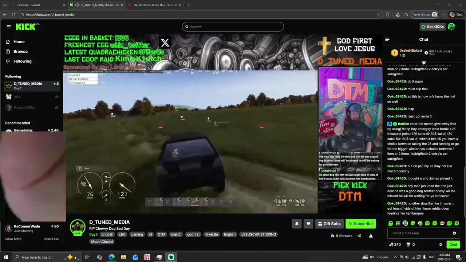Click the MouthClosed tag
This screenshot has height=262, width=466.
tap(102, 242)
